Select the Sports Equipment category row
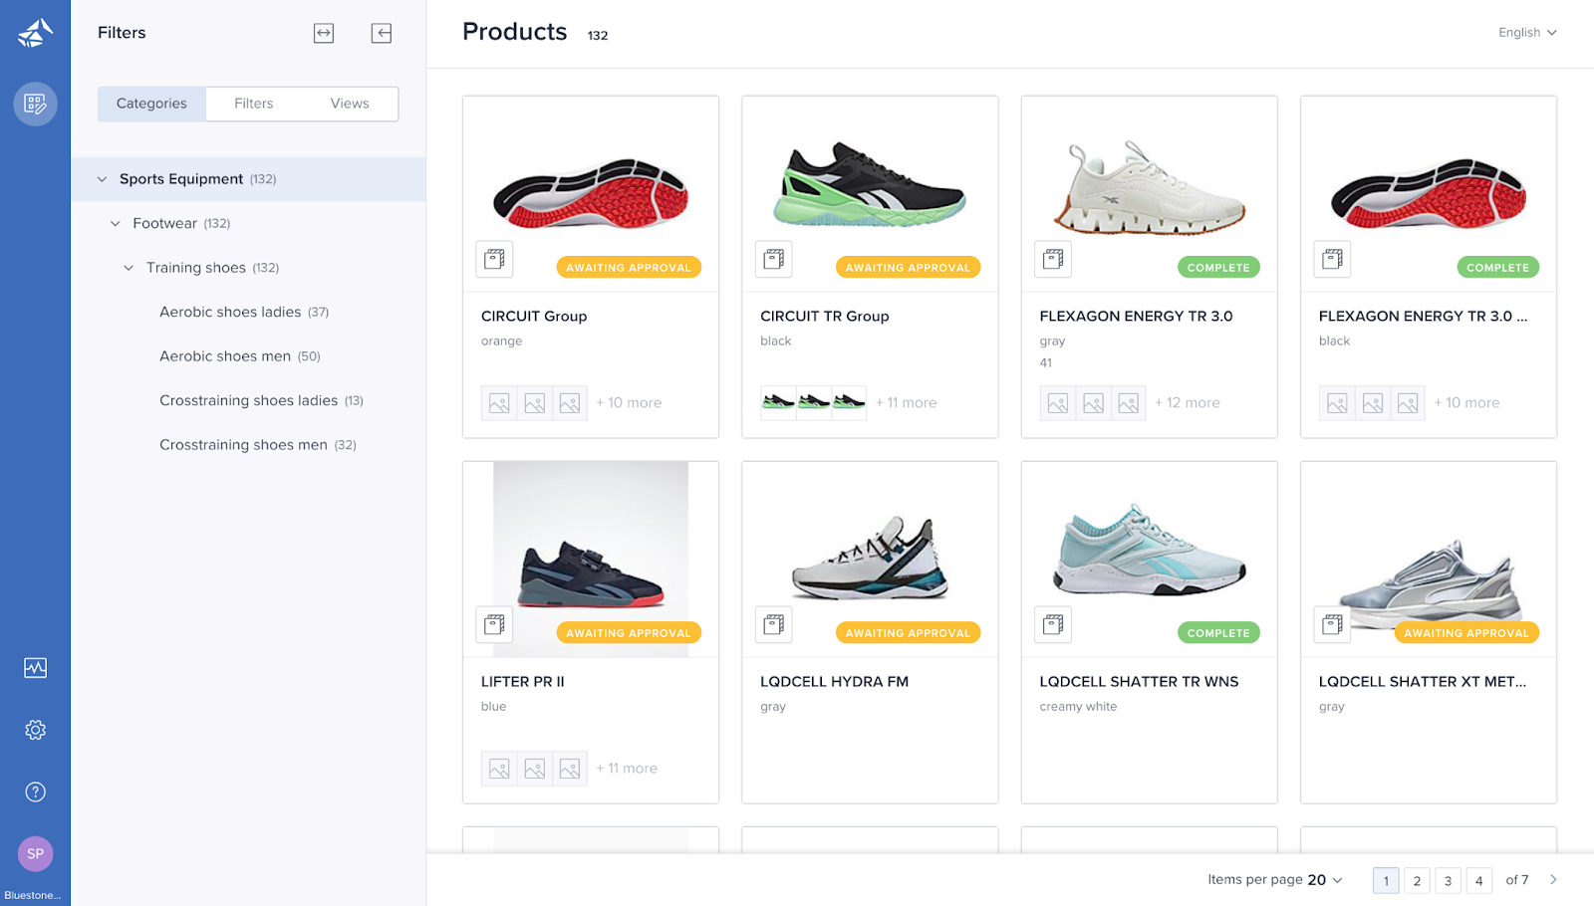Image resolution: width=1594 pixels, height=906 pixels. [x=248, y=179]
